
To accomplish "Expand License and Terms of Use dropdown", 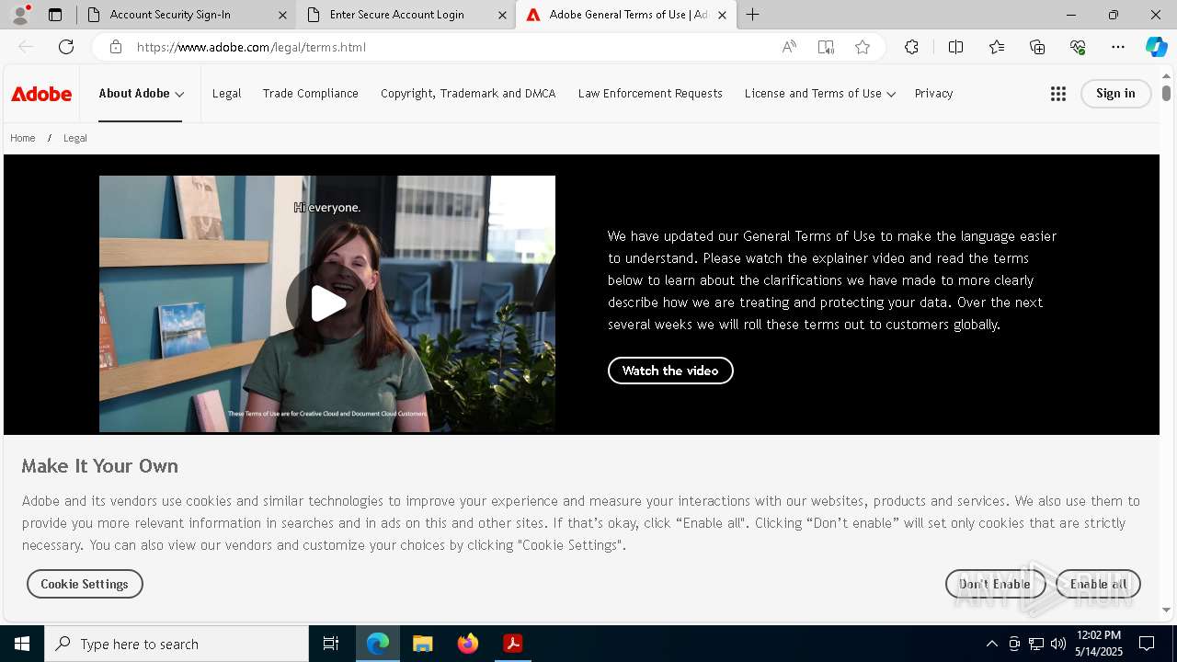I will click(x=820, y=94).
